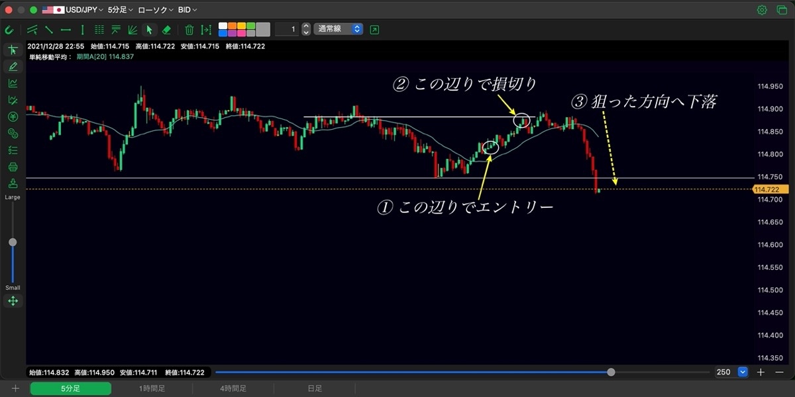
Task: Select the Fibonacci fan tool
Action: (132, 29)
